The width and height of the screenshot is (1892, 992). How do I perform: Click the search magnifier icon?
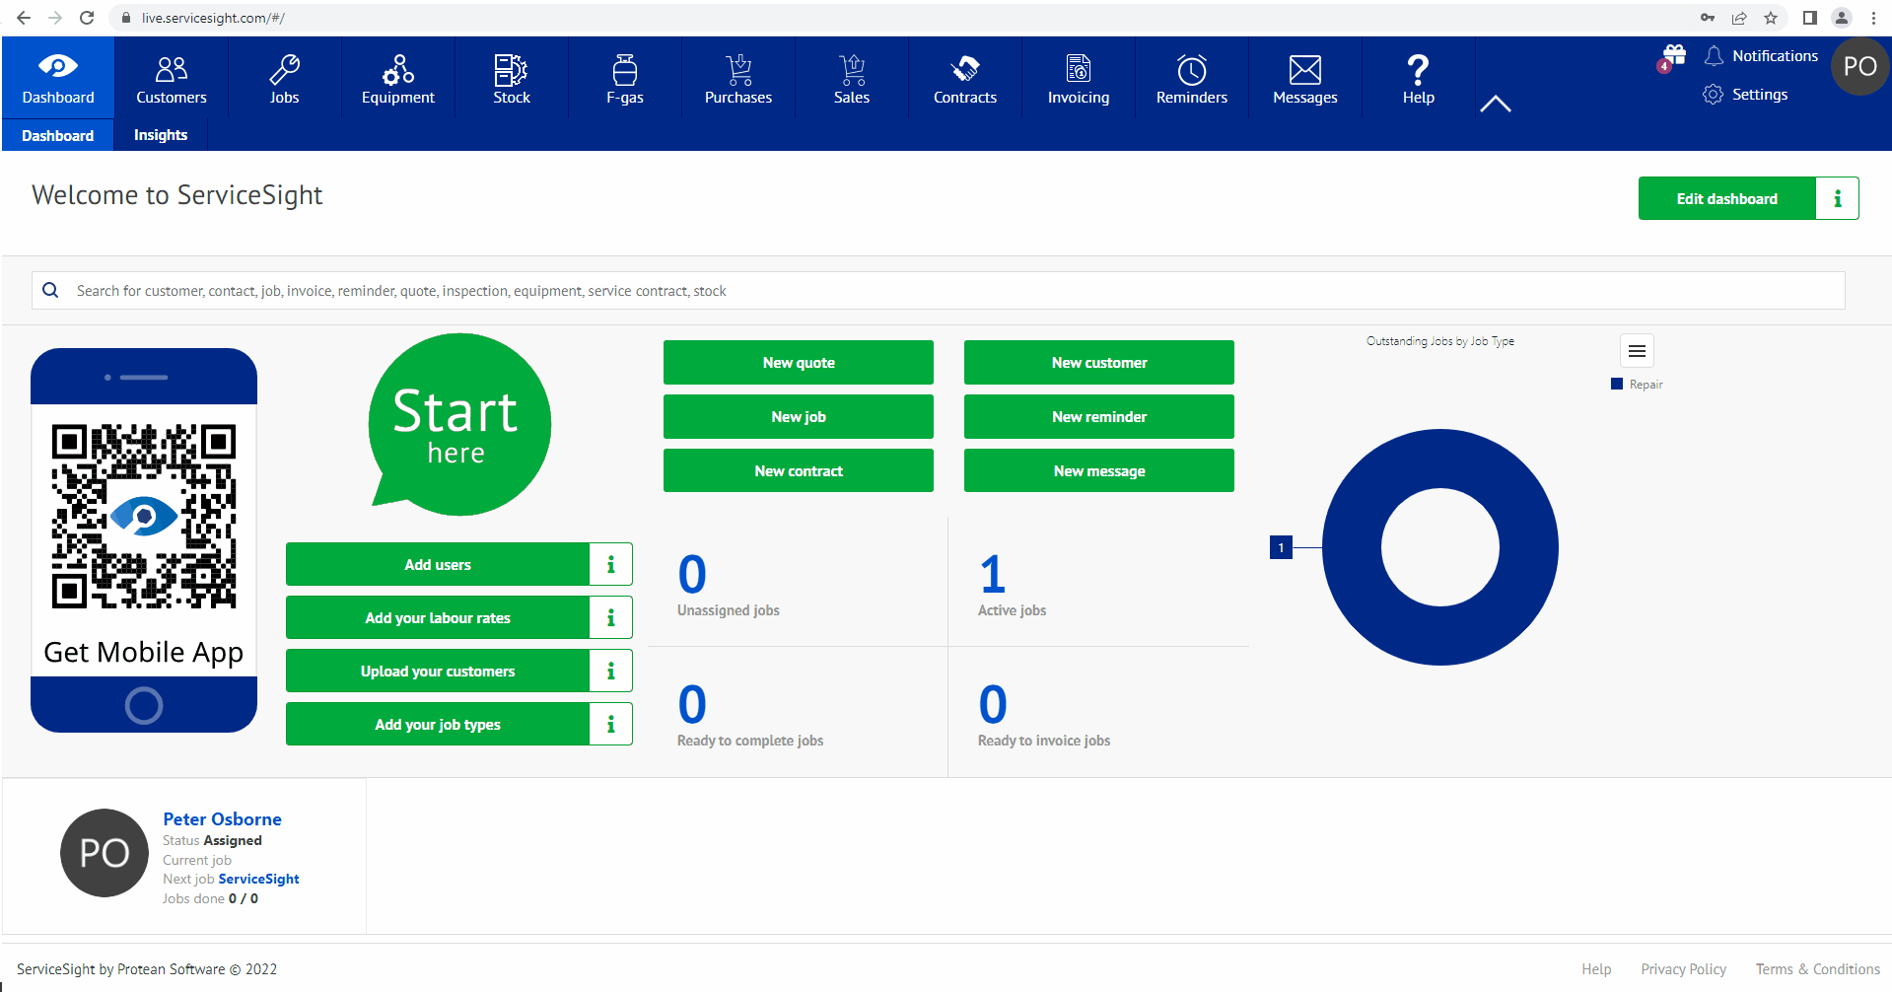coord(50,290)
